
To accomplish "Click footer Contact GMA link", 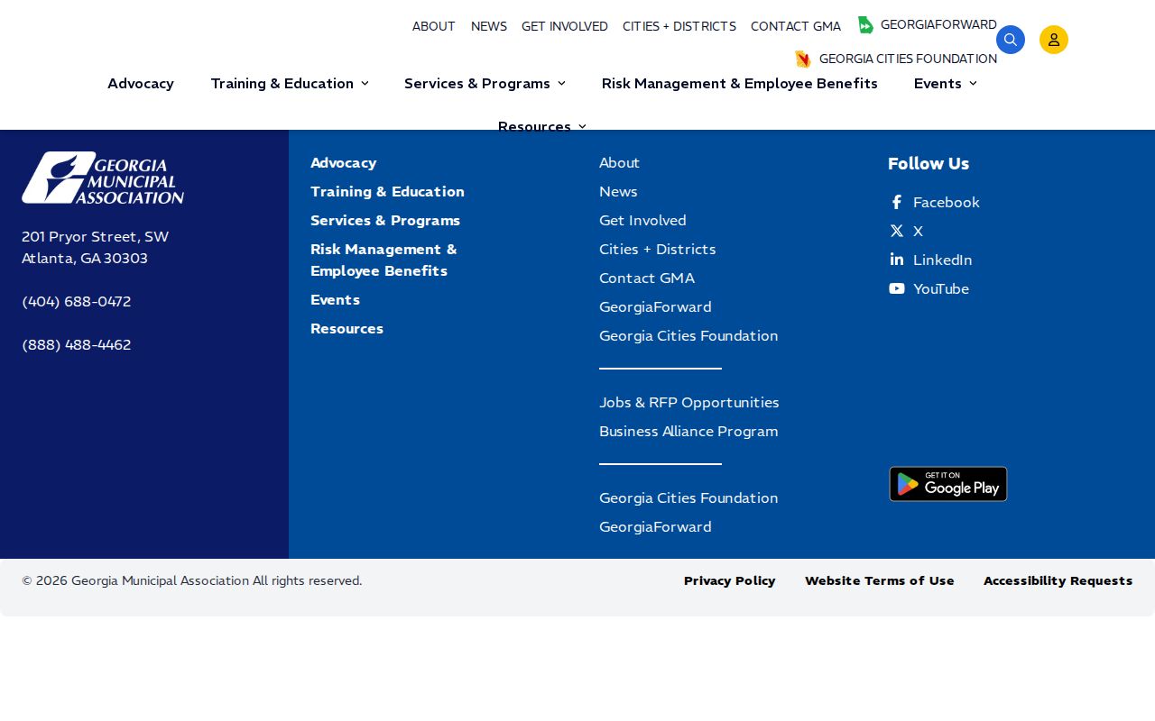I will coord(647,278).
